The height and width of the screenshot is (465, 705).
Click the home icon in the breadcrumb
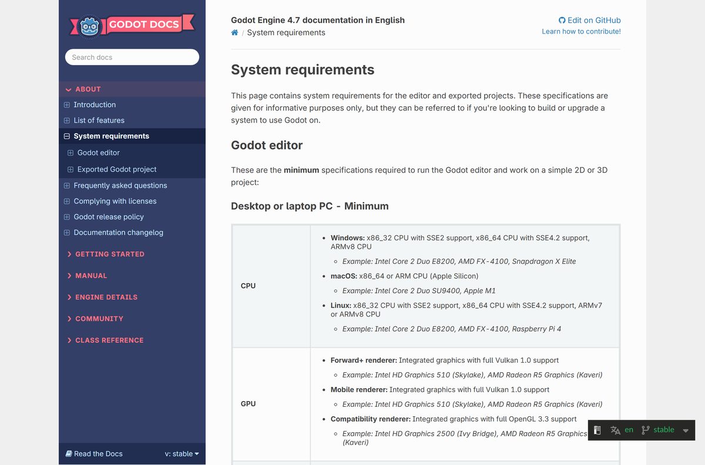click(234, 33)
